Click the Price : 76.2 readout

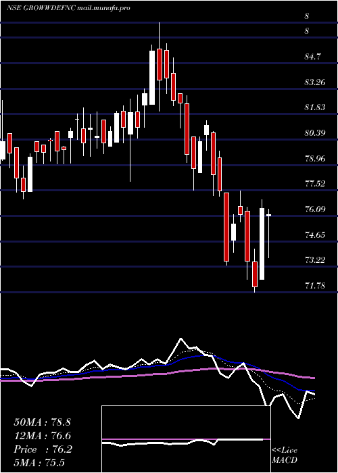pos(43,449)
